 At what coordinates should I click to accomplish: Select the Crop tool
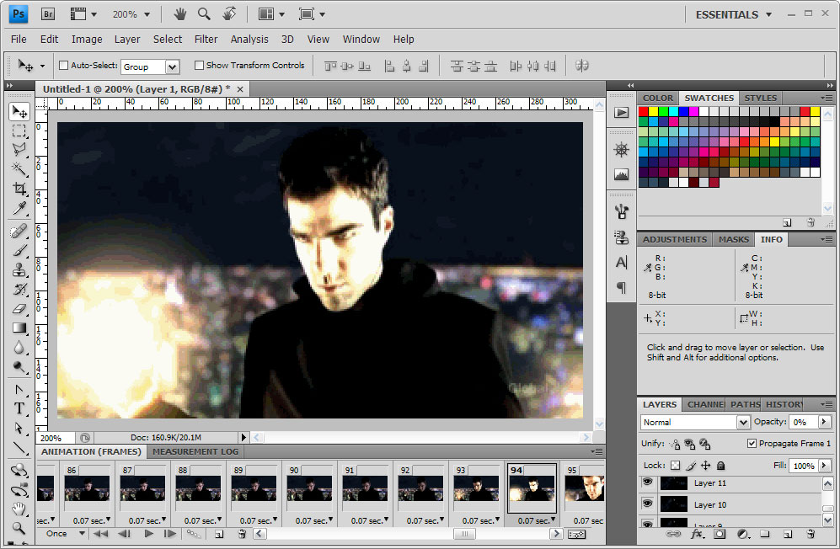coord(19,189)
